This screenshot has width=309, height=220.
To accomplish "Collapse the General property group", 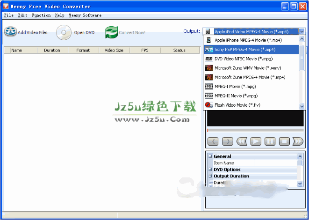I will point(210,156).
